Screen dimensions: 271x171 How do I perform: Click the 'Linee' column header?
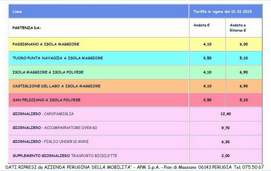17,11
